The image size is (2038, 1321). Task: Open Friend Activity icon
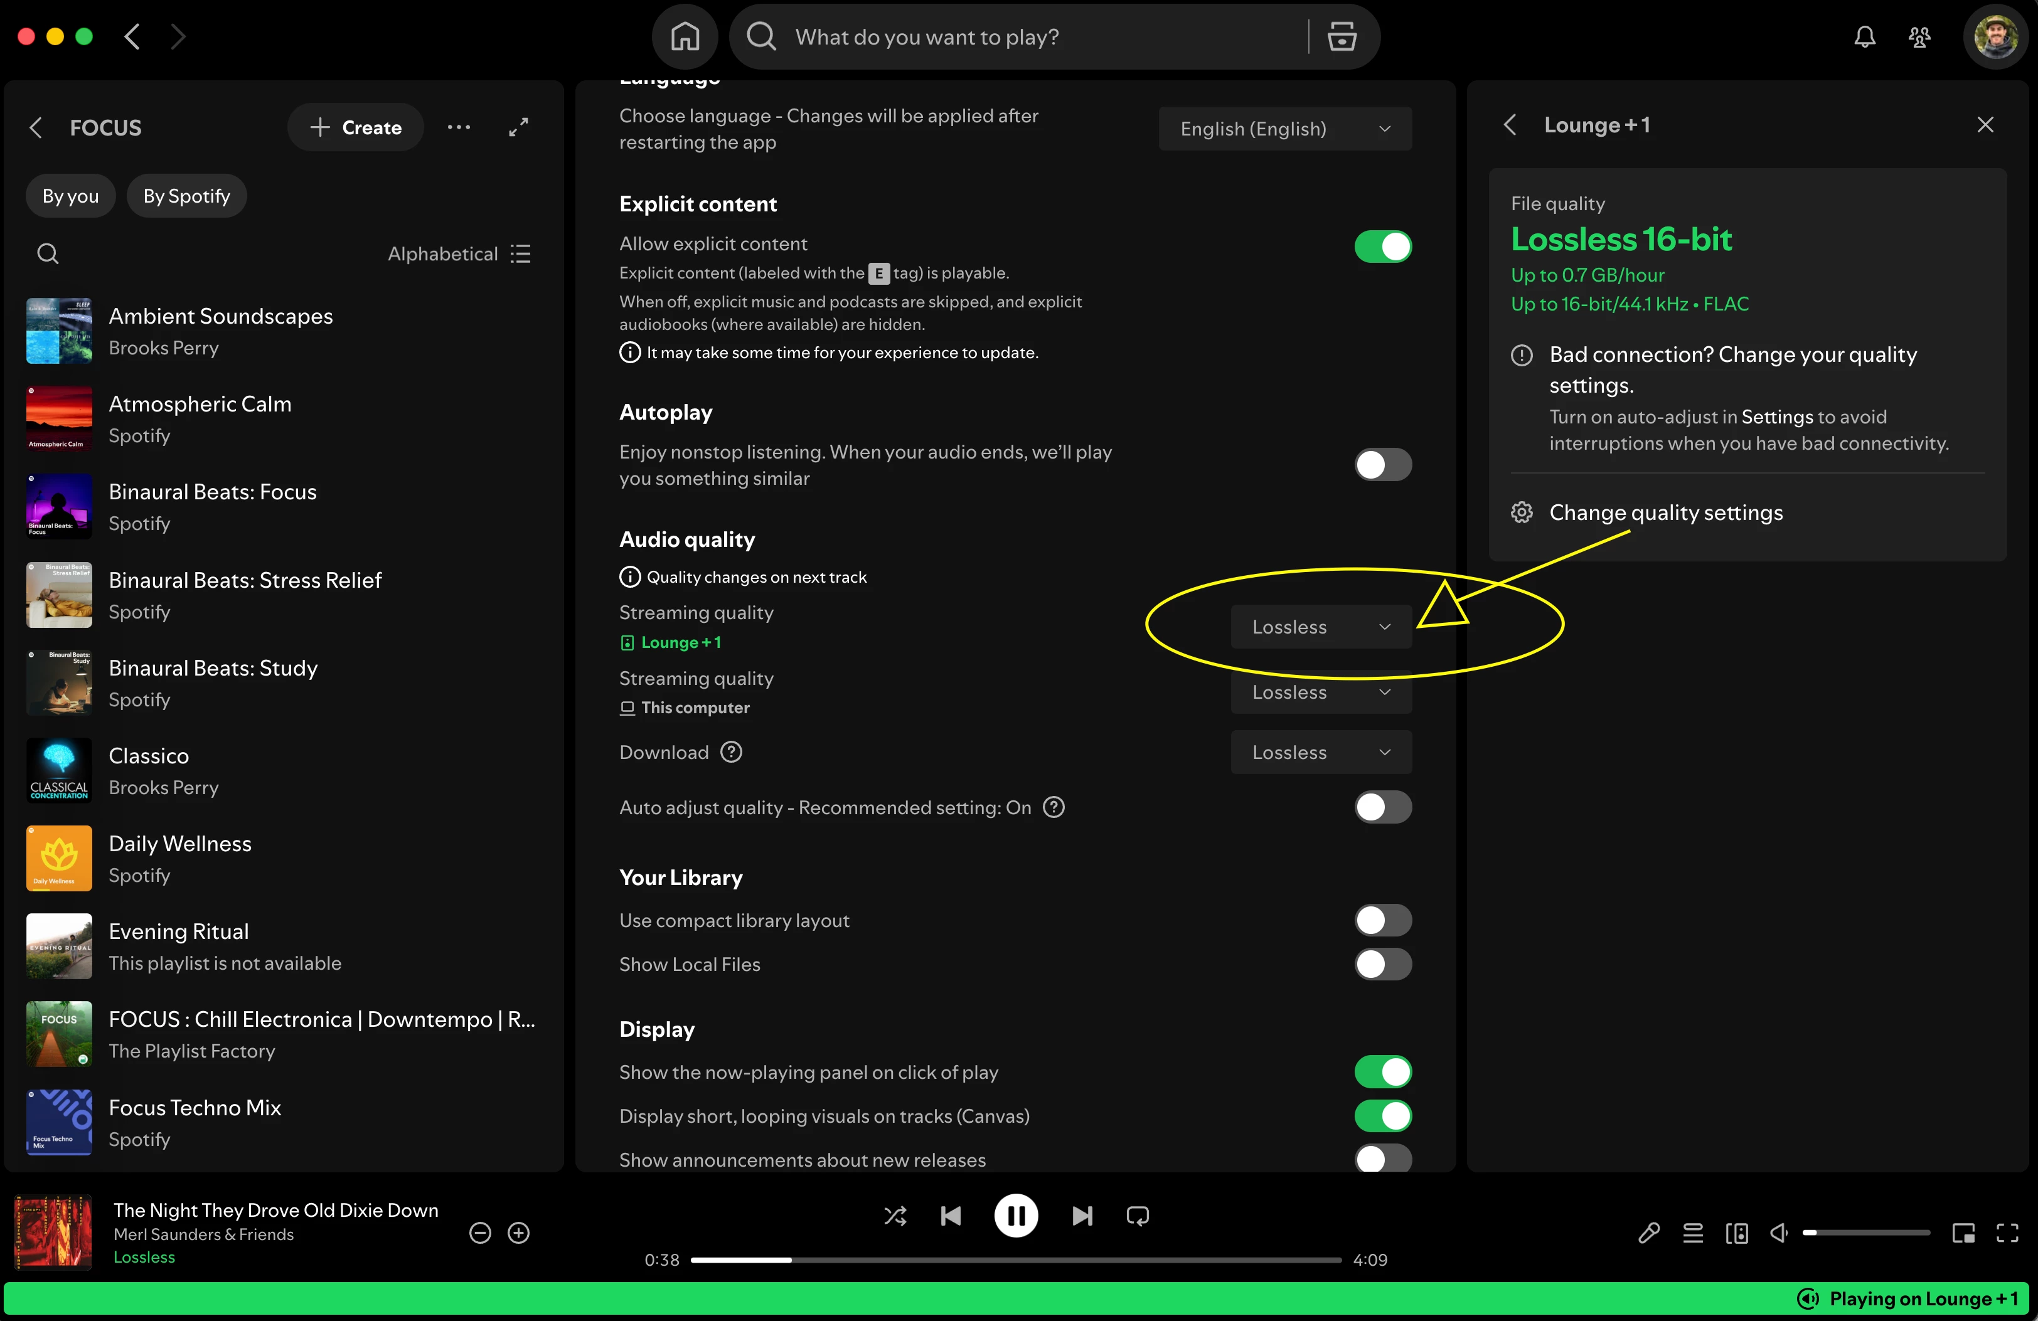click(x=1919, y=37)
